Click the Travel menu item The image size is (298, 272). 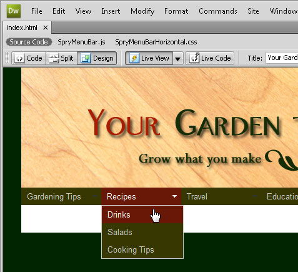click(x=221, y=196)
